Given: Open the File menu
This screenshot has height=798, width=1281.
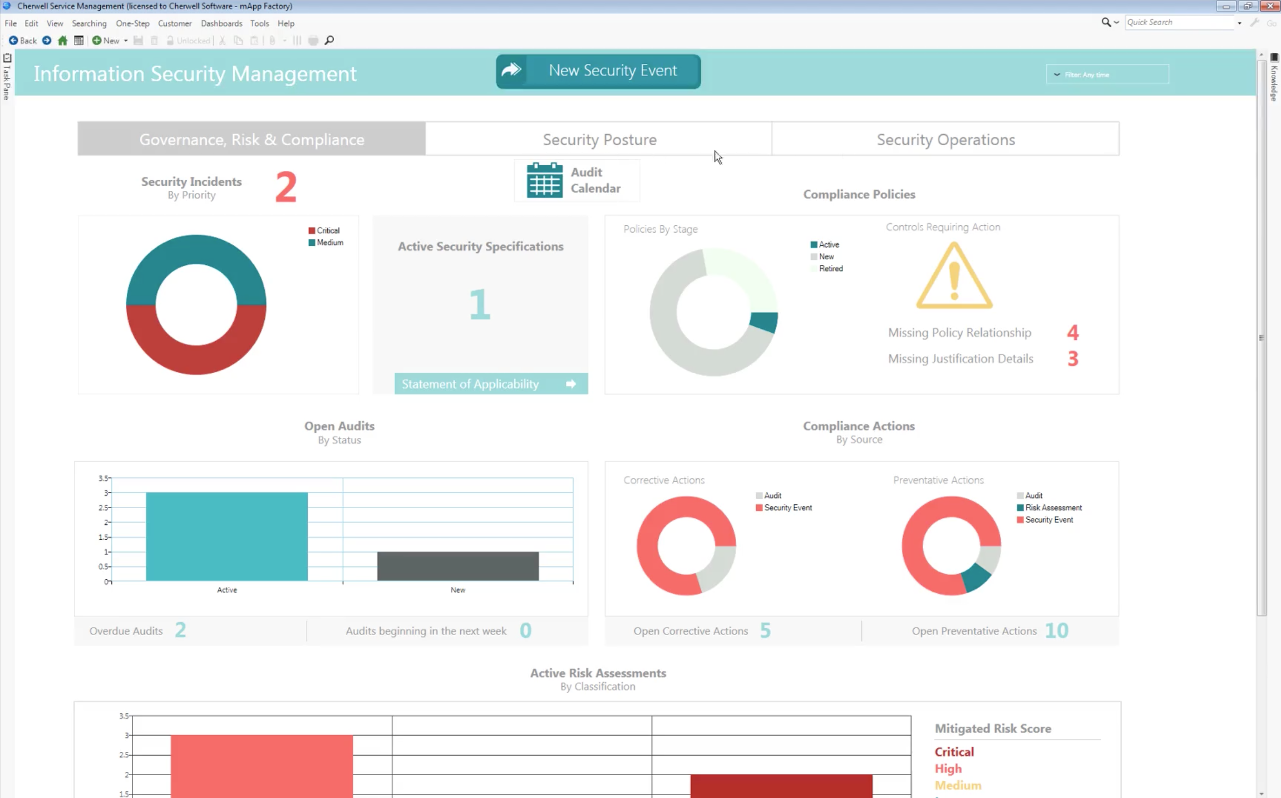Looking at the screenshot, I should 11,23.
